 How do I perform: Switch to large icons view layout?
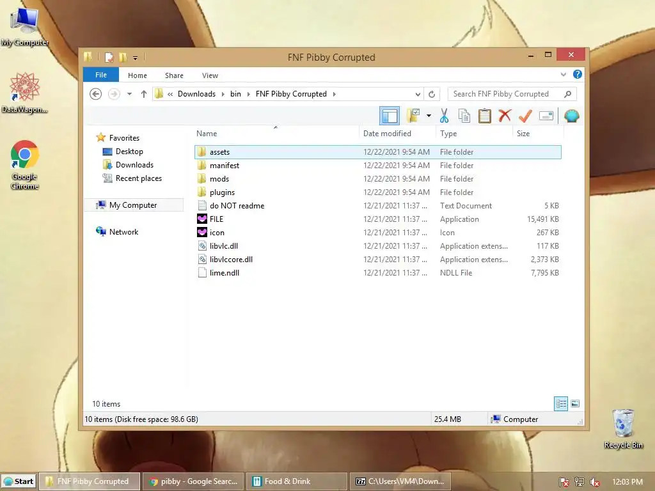(575, 403)
